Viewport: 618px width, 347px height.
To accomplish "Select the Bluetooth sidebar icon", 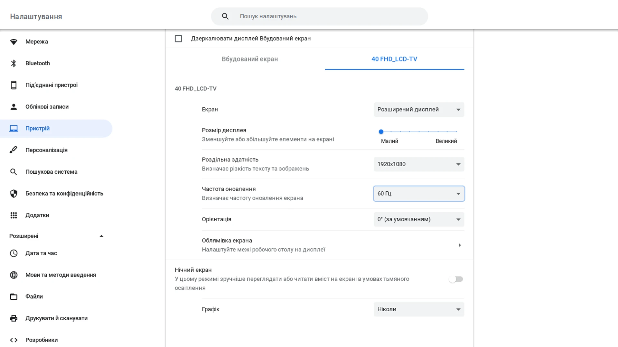I will pos(14,63).
